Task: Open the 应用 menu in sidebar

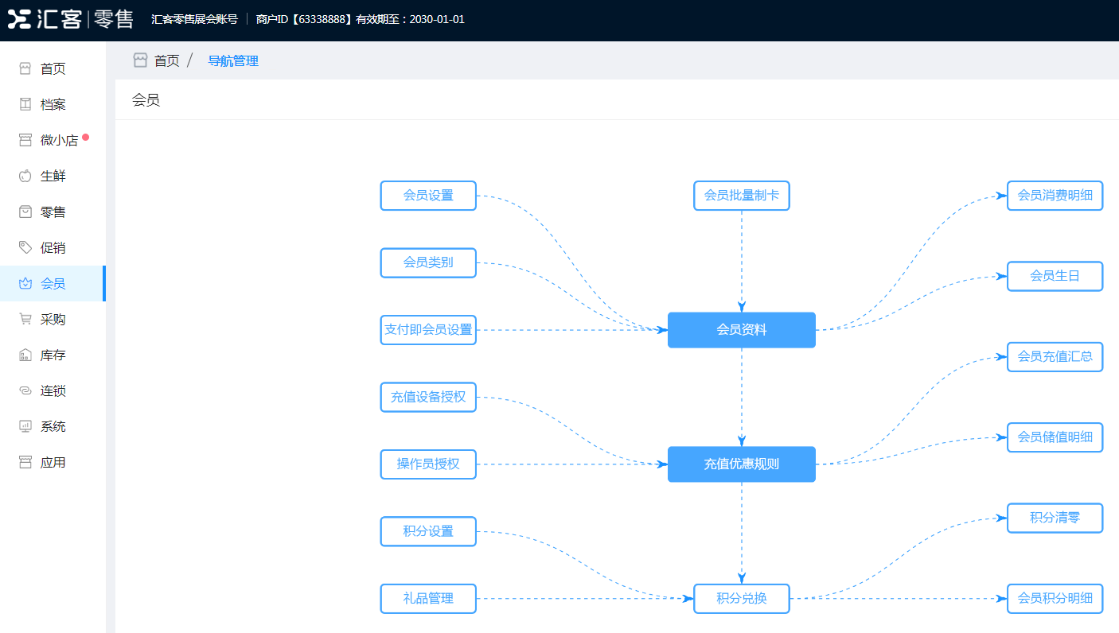Action: [x=53, y=463]
